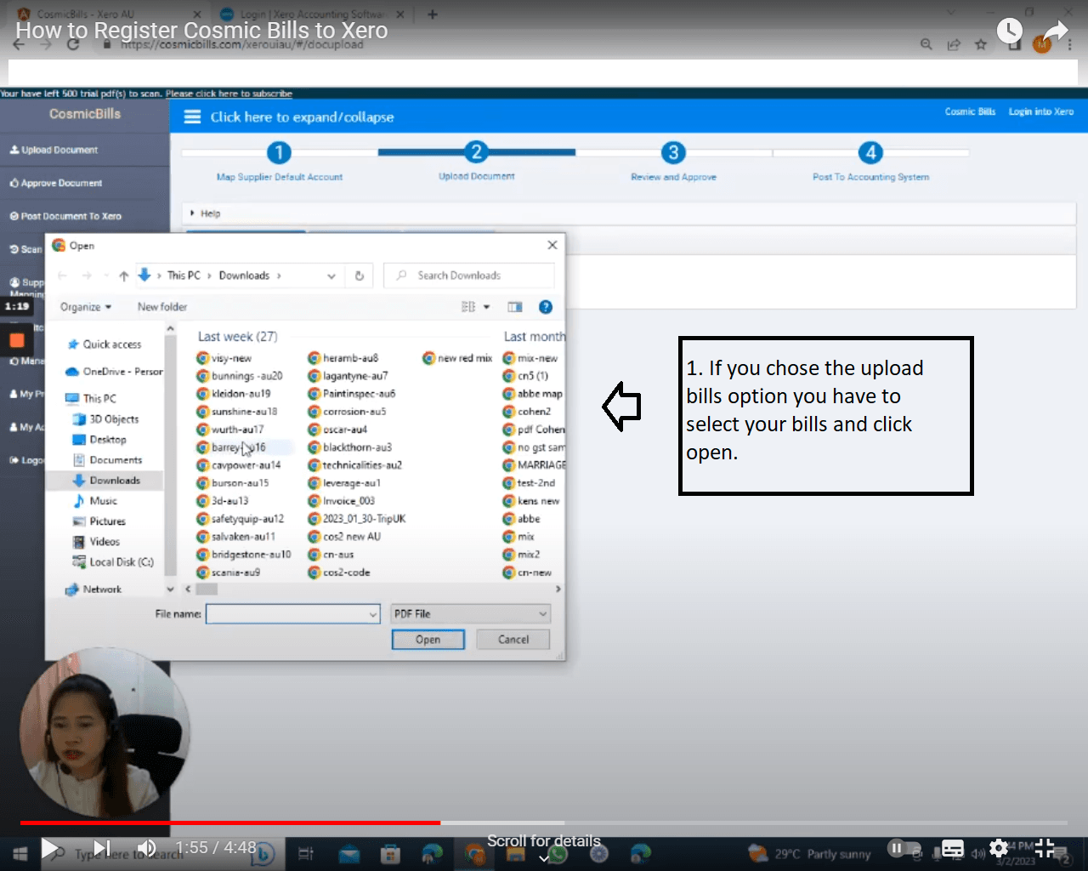Screen dimensions: 1088x871
Task: Click the Login into Xero link
Action: pos(1041,111)
